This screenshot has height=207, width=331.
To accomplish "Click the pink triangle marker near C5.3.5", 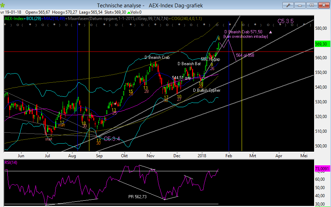I will [x=275, y=32].
